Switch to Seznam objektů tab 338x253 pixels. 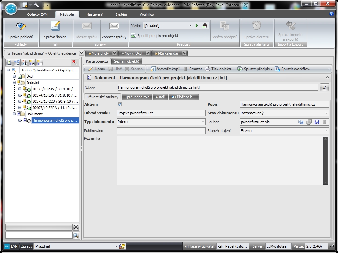tap(126, 61)
